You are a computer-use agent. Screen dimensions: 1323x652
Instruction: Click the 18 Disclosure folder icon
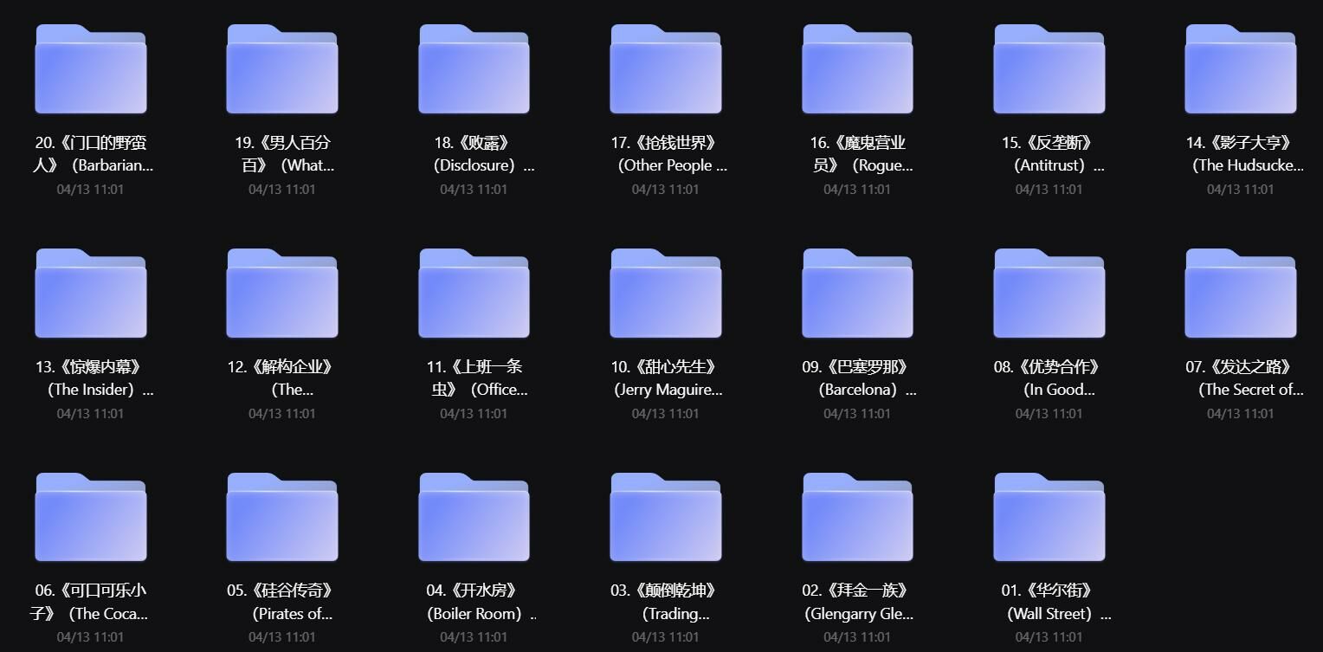[474, 70]
